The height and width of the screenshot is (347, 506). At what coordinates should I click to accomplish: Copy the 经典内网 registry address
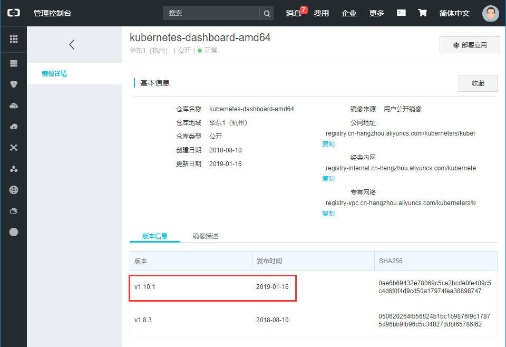pos(328,178)
